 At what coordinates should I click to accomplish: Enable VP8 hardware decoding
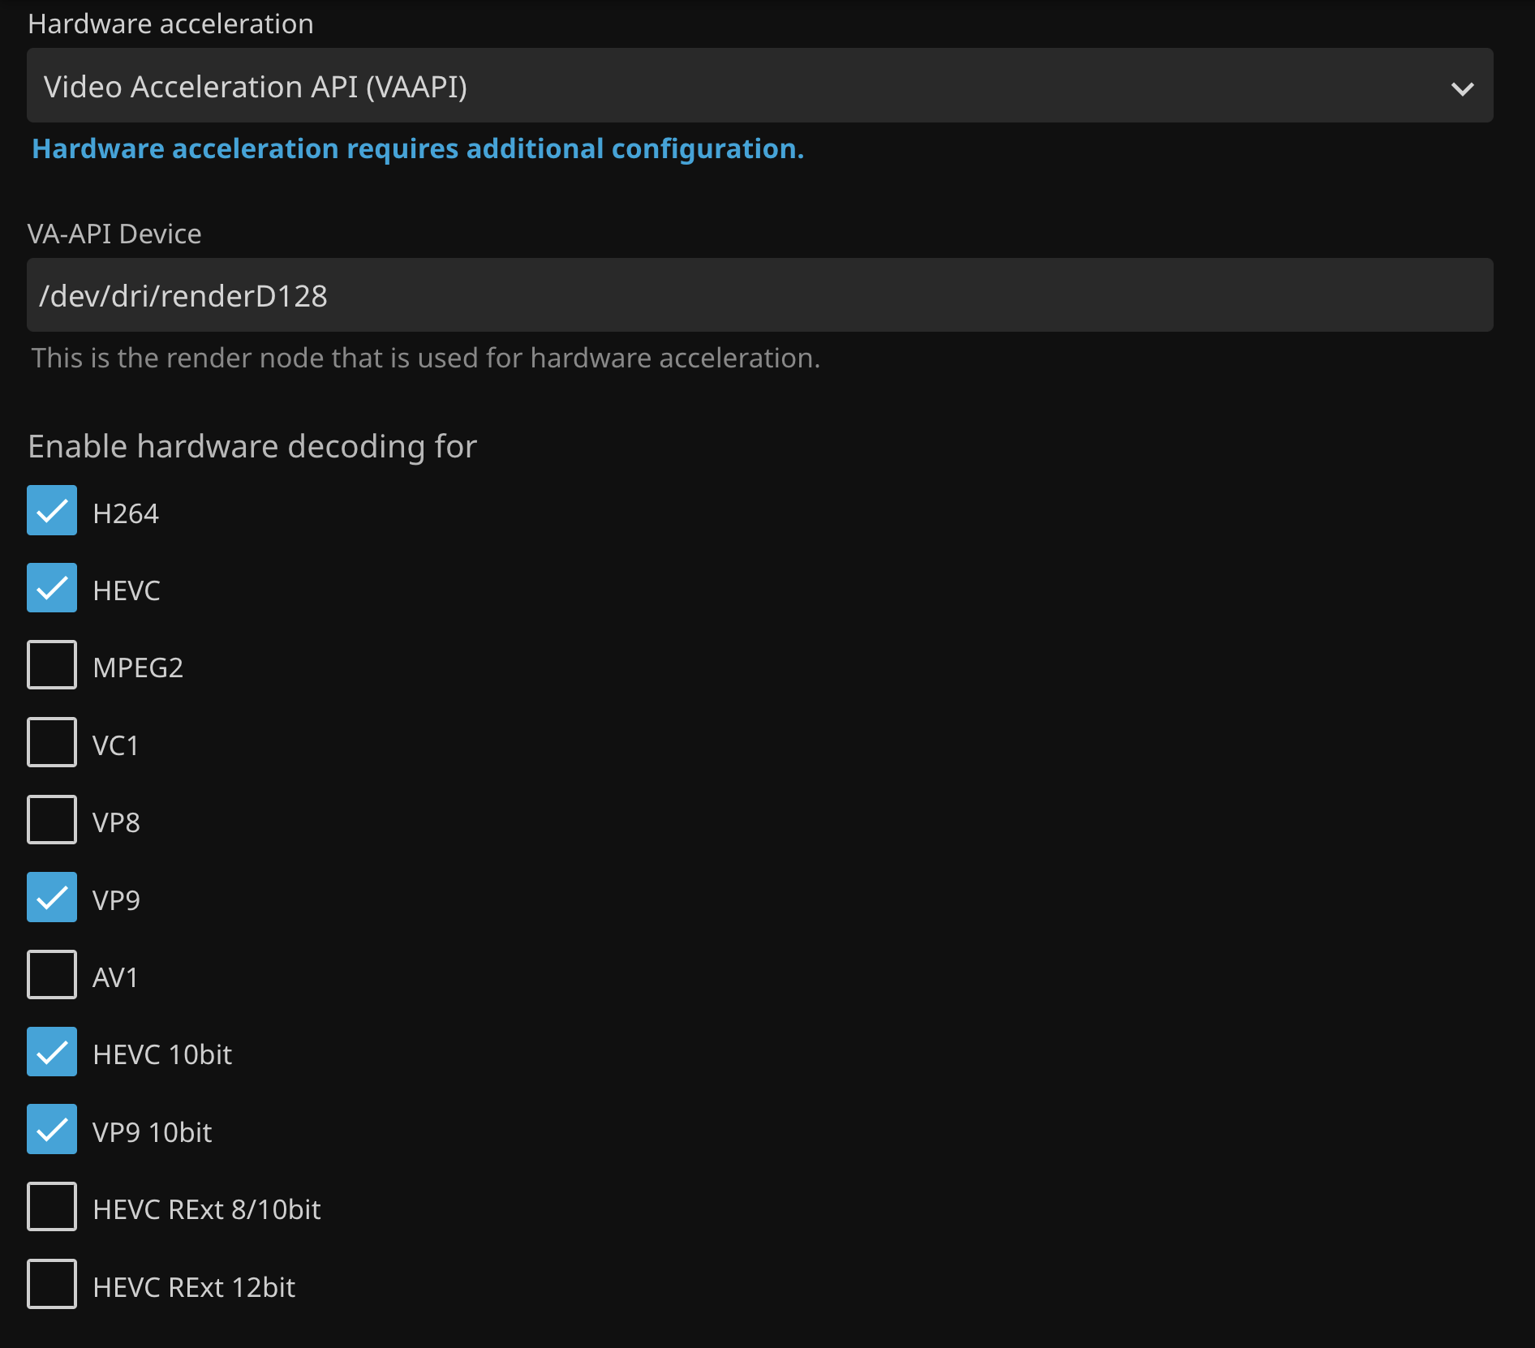[52, 820]
